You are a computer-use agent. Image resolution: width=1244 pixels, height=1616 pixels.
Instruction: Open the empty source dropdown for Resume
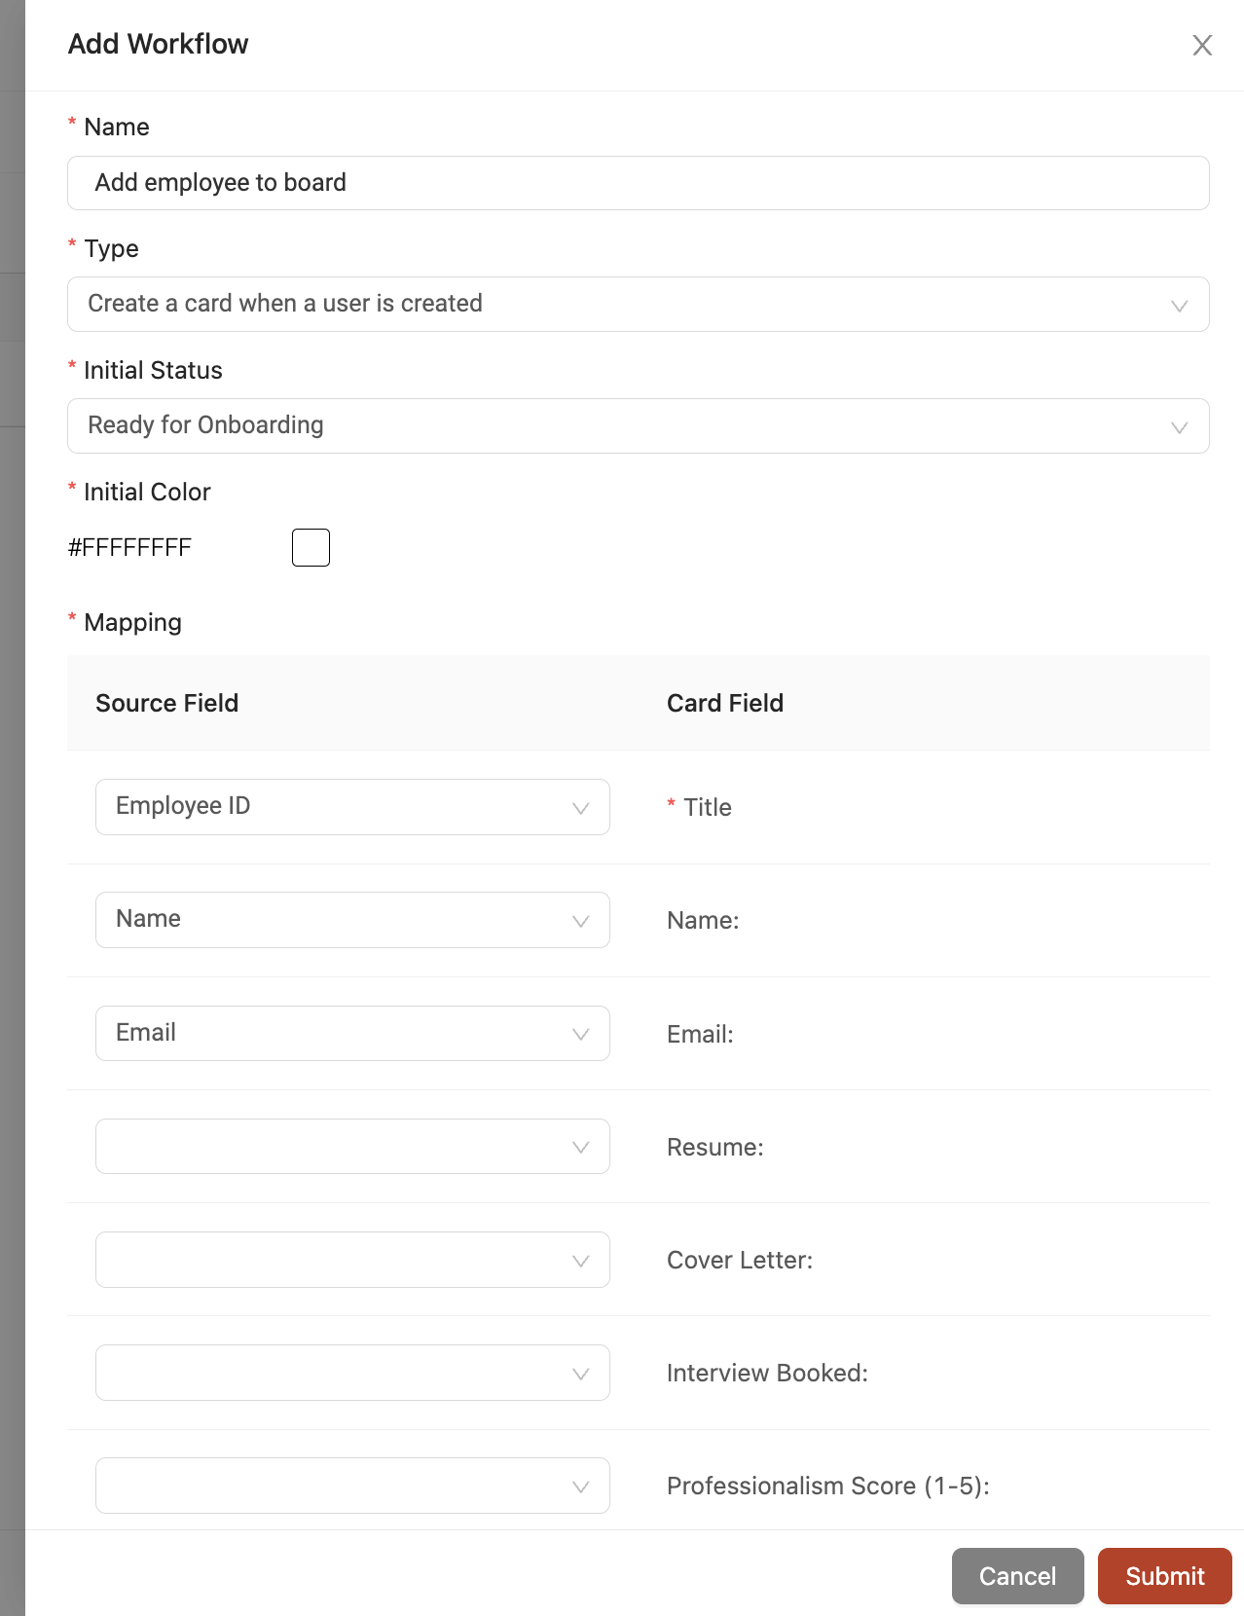pos(352,1146)
